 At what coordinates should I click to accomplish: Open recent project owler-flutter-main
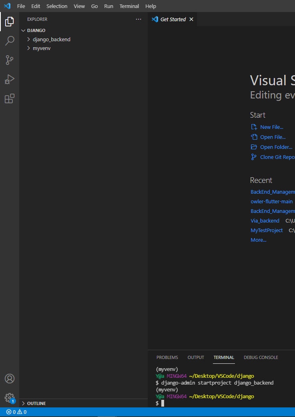click(x=272, y=202)
